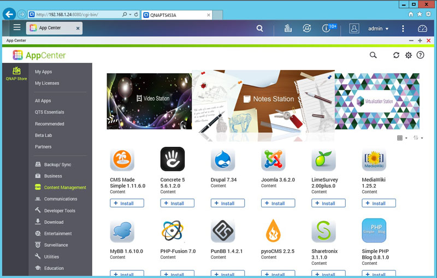Switch to QNAPTS453A browser tab

coord(176,15)
